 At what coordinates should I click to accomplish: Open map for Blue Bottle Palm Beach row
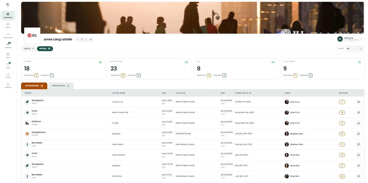(x=358, y=144)
